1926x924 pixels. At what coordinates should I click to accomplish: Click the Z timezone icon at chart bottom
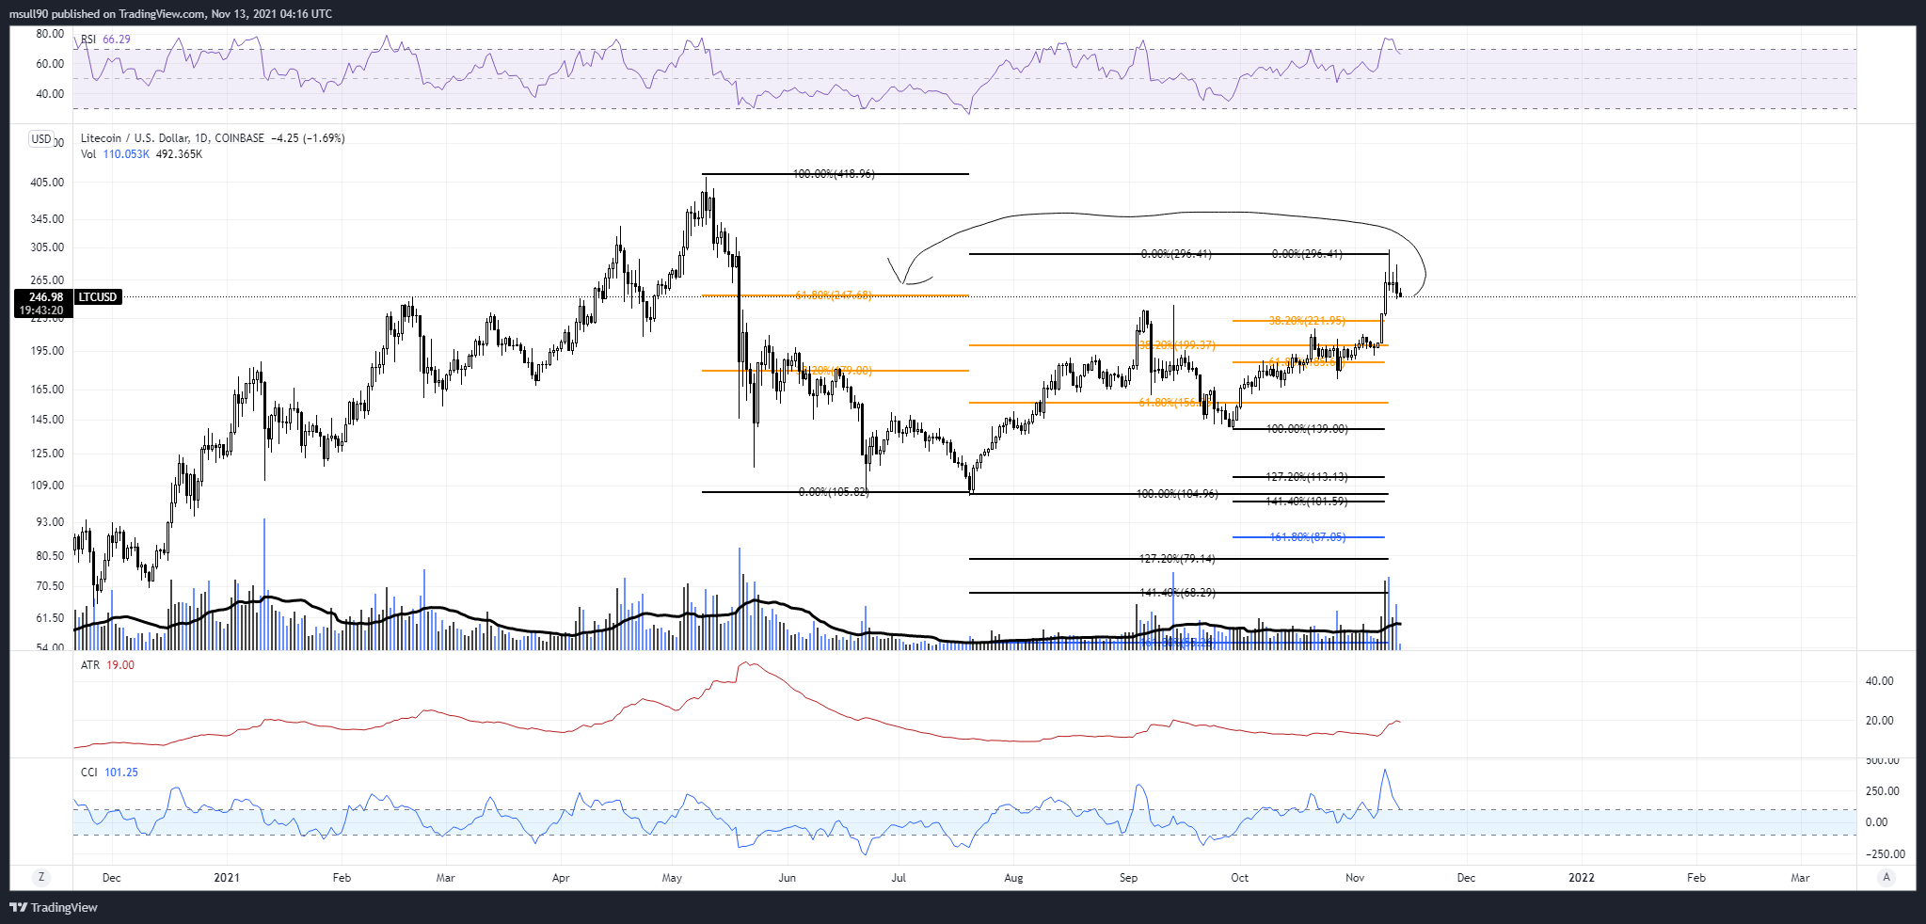41,877
